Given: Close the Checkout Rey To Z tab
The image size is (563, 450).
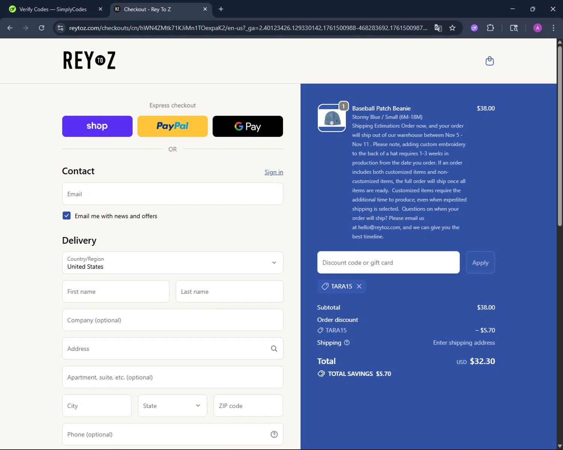Looking at the screenshot, I should pyautogui.click(x=205, y=9).
